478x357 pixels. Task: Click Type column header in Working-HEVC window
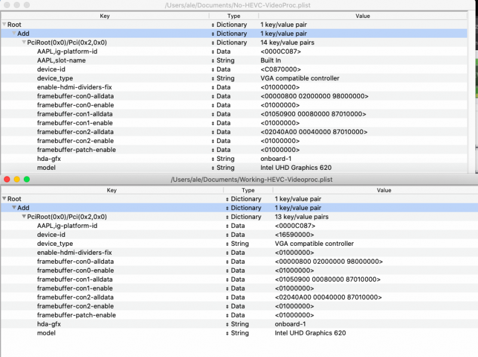pos(247,190)
